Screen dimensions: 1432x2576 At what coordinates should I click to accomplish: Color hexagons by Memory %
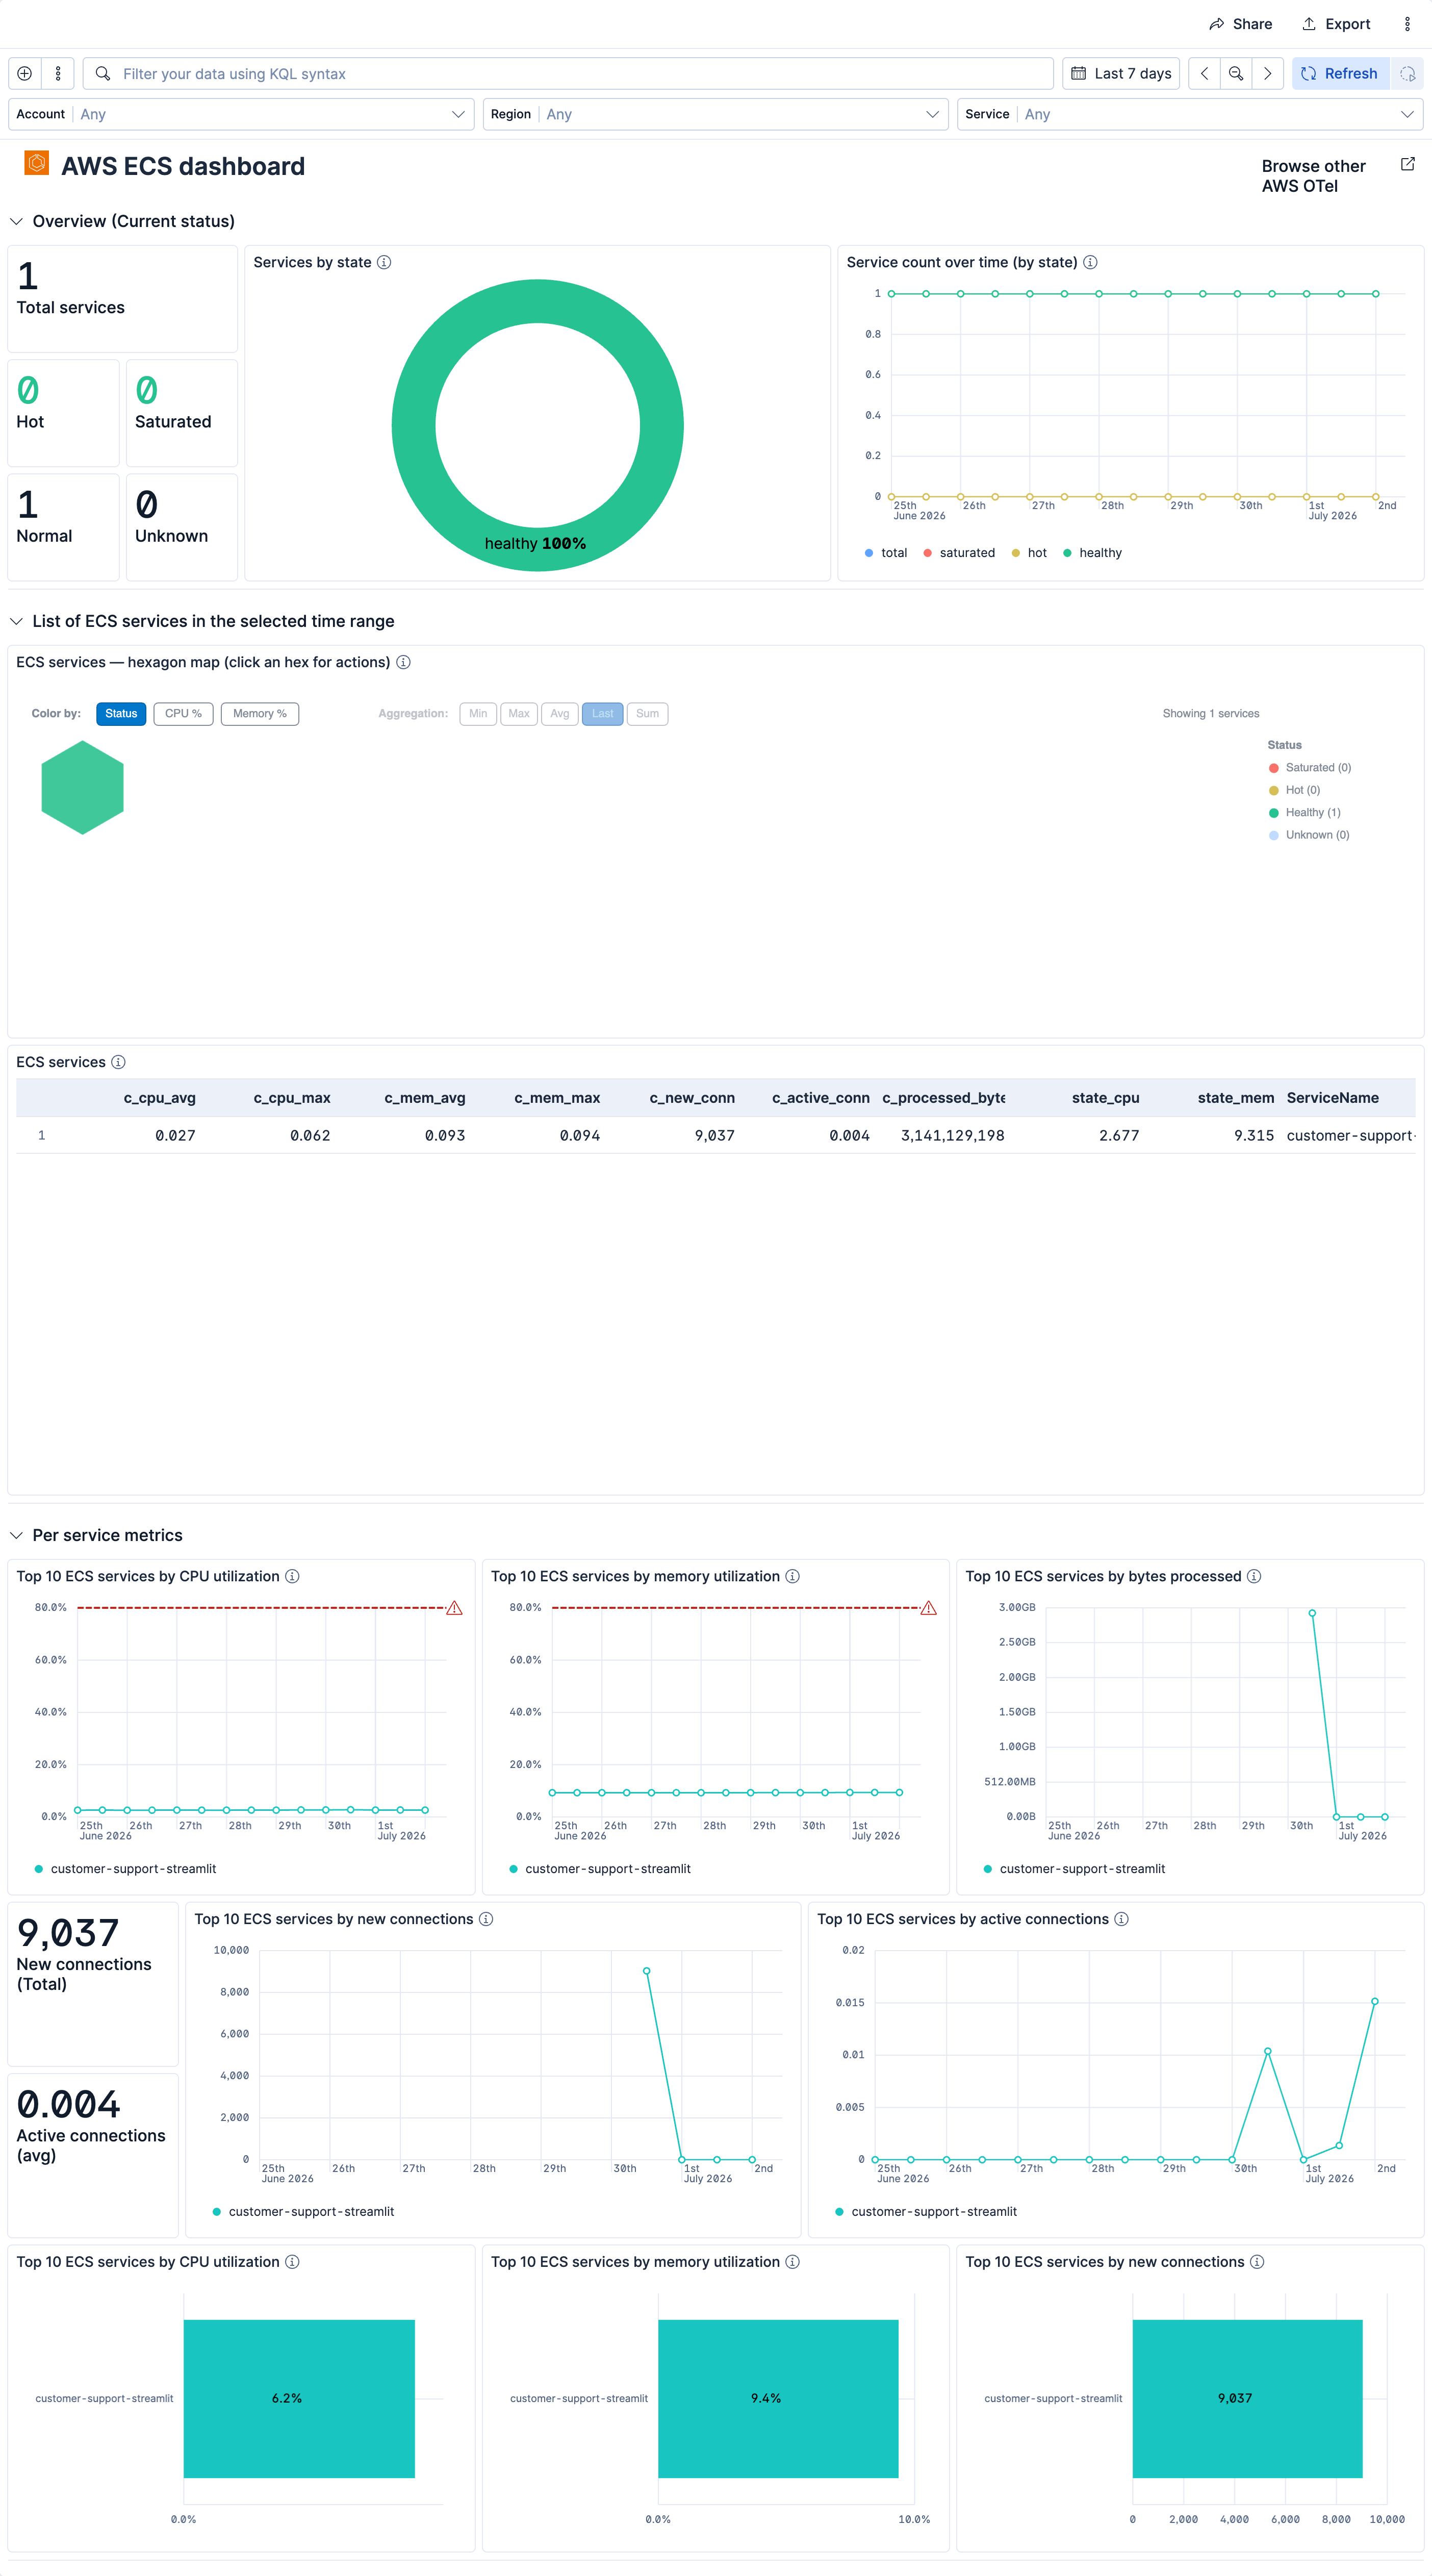point(260,714)
